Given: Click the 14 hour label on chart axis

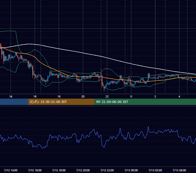Looking at the screenshot, I should click(11, 97).
